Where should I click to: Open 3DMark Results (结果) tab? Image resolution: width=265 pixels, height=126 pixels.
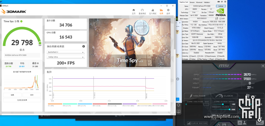161,12
